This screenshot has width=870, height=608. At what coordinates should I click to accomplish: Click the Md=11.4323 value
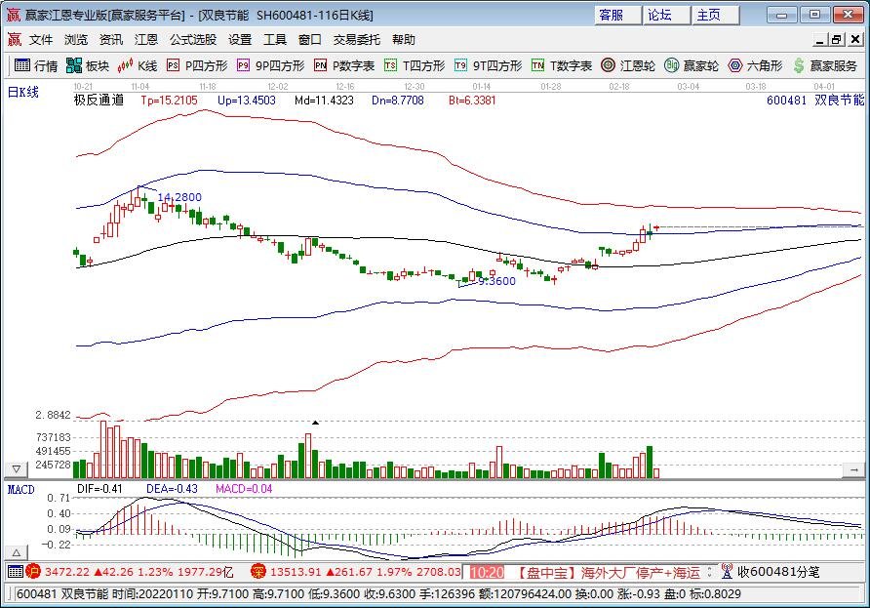pyautogui.click(x=324, y=101)
